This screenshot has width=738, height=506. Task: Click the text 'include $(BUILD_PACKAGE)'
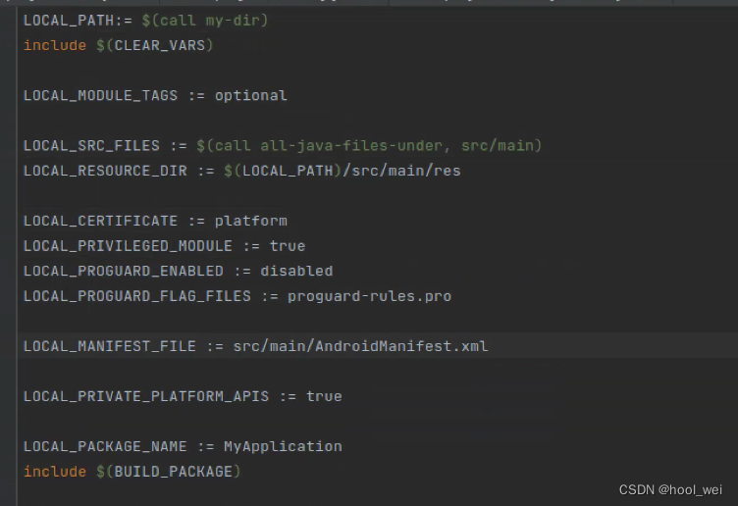click(132, 472)
